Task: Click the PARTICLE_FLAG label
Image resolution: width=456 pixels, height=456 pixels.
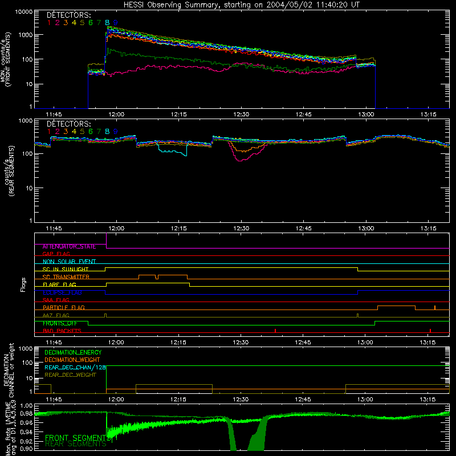Action: pyautogui.click(x=64, y=307)
